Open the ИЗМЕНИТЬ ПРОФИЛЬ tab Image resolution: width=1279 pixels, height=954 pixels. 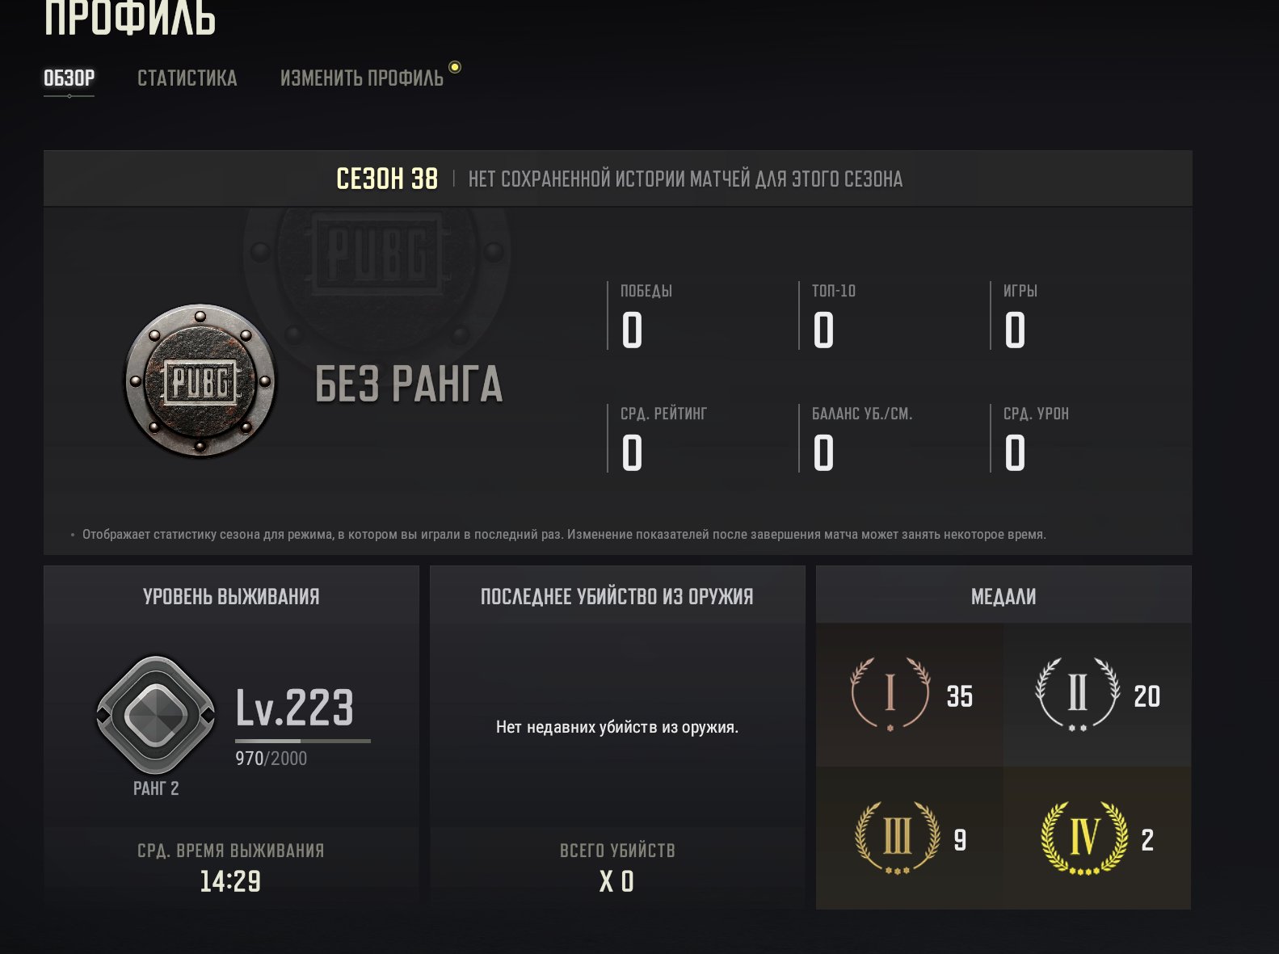coord(362,78)
